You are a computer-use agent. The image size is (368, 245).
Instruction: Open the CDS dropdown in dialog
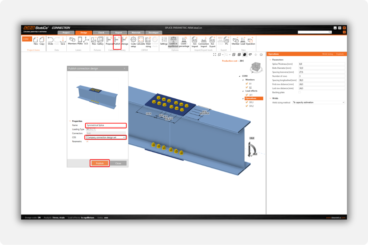tap(106, 137)
